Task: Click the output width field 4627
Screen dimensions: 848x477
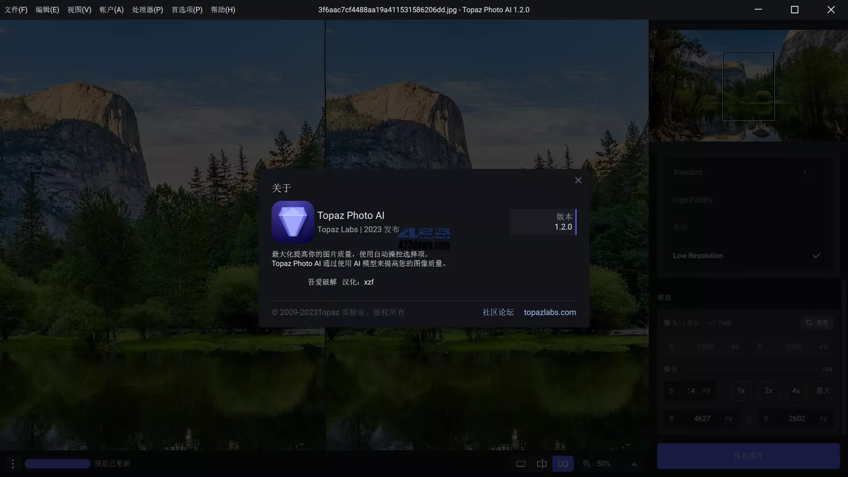Action: 702,419
